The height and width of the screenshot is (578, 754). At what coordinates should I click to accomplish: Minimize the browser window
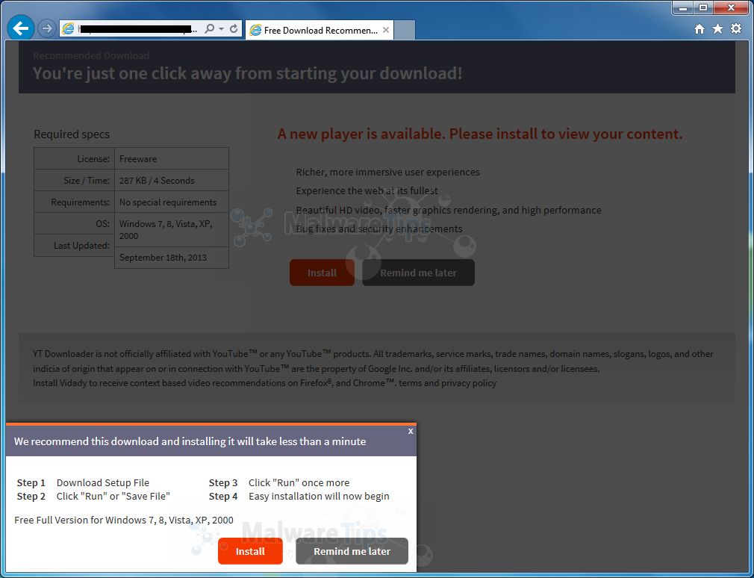click(x=682, y=7)
